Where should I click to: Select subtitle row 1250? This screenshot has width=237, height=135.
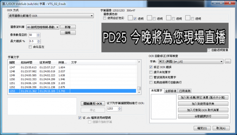pyautogui.click(x=72, y=79)
